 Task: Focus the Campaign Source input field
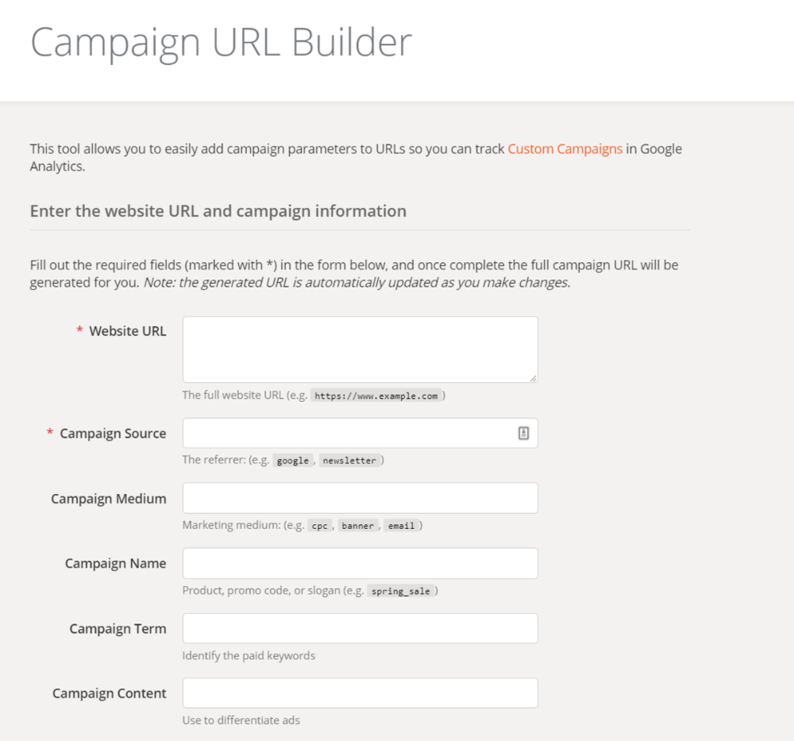(x=360, y=433)
